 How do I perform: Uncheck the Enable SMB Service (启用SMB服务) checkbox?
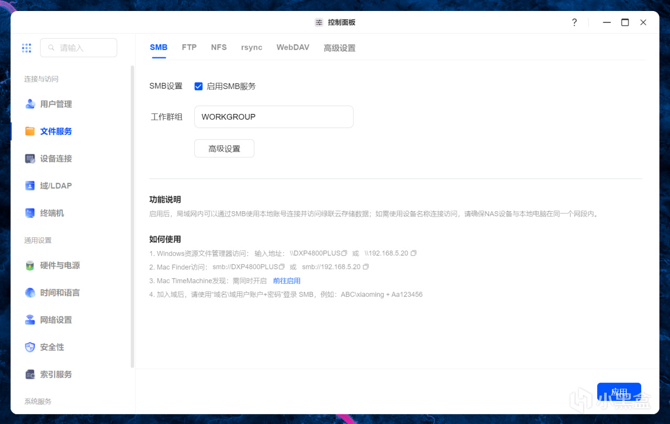point(198,86)
